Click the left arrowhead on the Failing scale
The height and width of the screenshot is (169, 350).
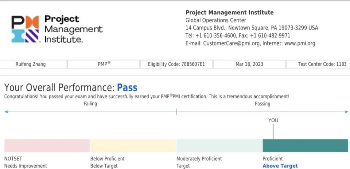pos(6,112)
